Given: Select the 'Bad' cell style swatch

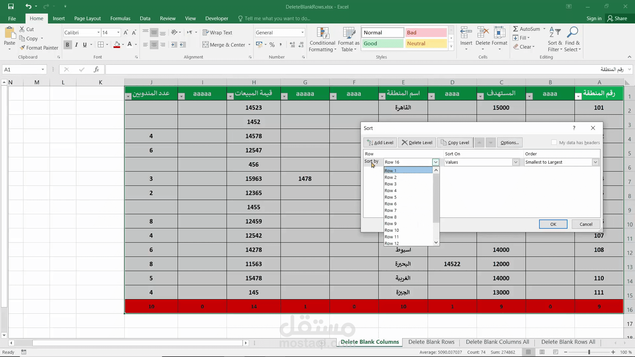Looking at the screenshot, I should pyautogui.click(x=426, y=32).
